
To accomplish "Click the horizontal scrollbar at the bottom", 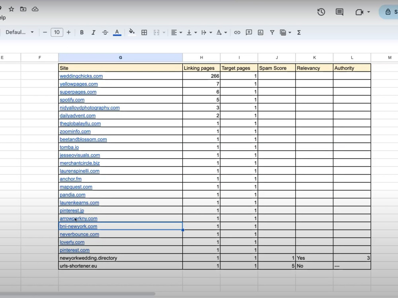I will click(x=78, y=294).
